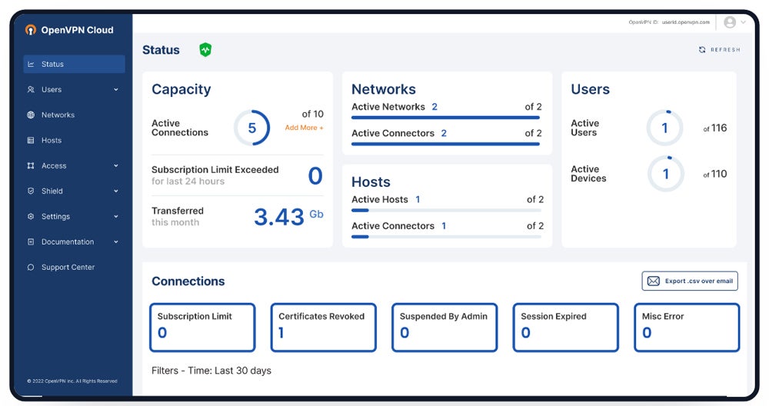Expand the Documentation submenu chevron
Screen dimensions: 769x406
(116, 242)
